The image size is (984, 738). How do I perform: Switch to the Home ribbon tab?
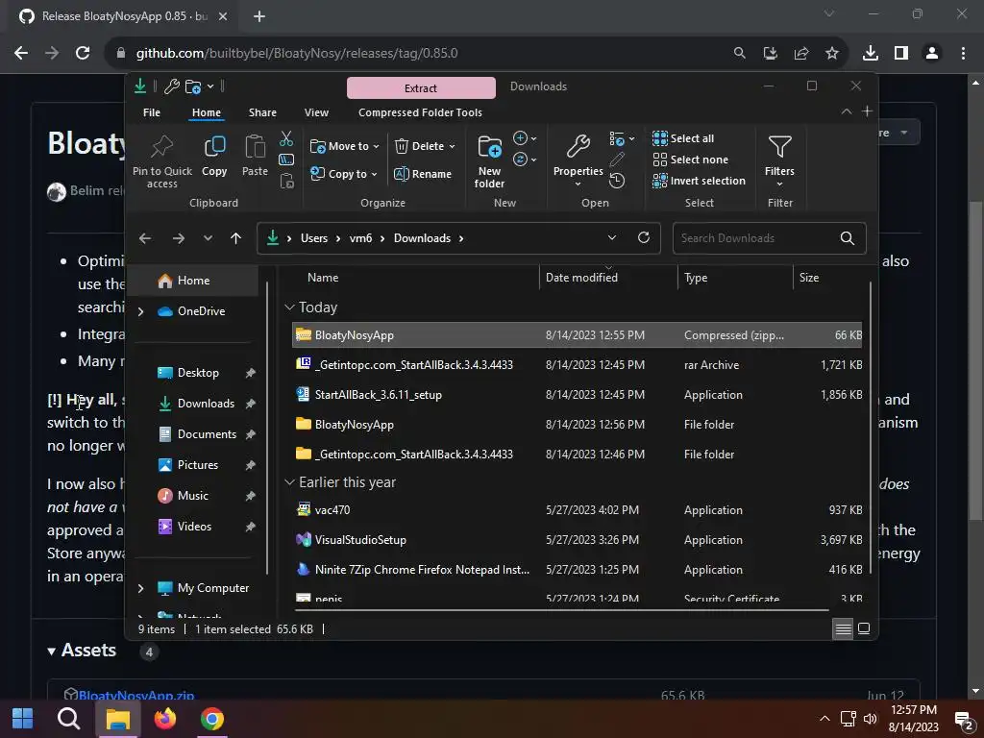coord(207,112)
